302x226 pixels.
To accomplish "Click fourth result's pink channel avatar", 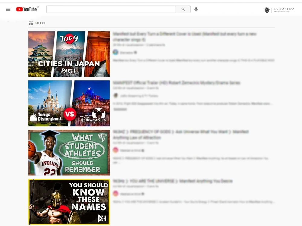I will click(x=116, y=193).
